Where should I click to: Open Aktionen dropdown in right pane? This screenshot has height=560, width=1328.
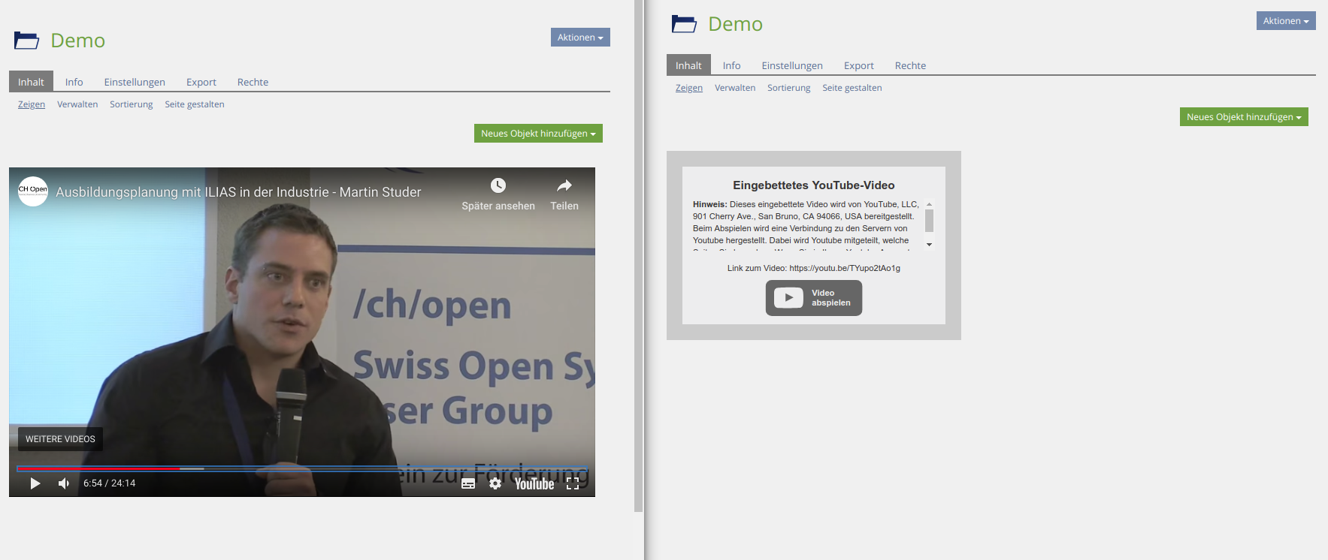click(x=1286, y=21)
